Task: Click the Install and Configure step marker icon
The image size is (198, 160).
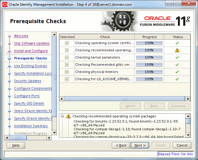Action: (10, 51)
